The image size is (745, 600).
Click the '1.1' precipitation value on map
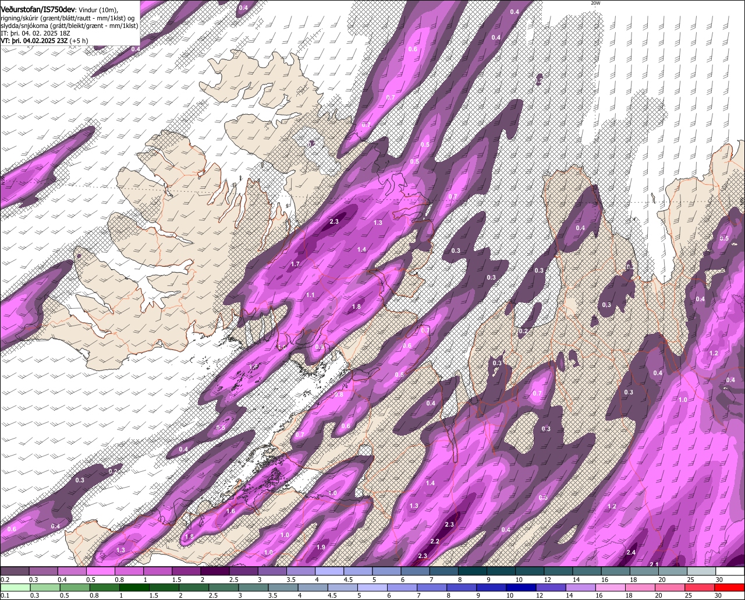(x=310, y=295)
